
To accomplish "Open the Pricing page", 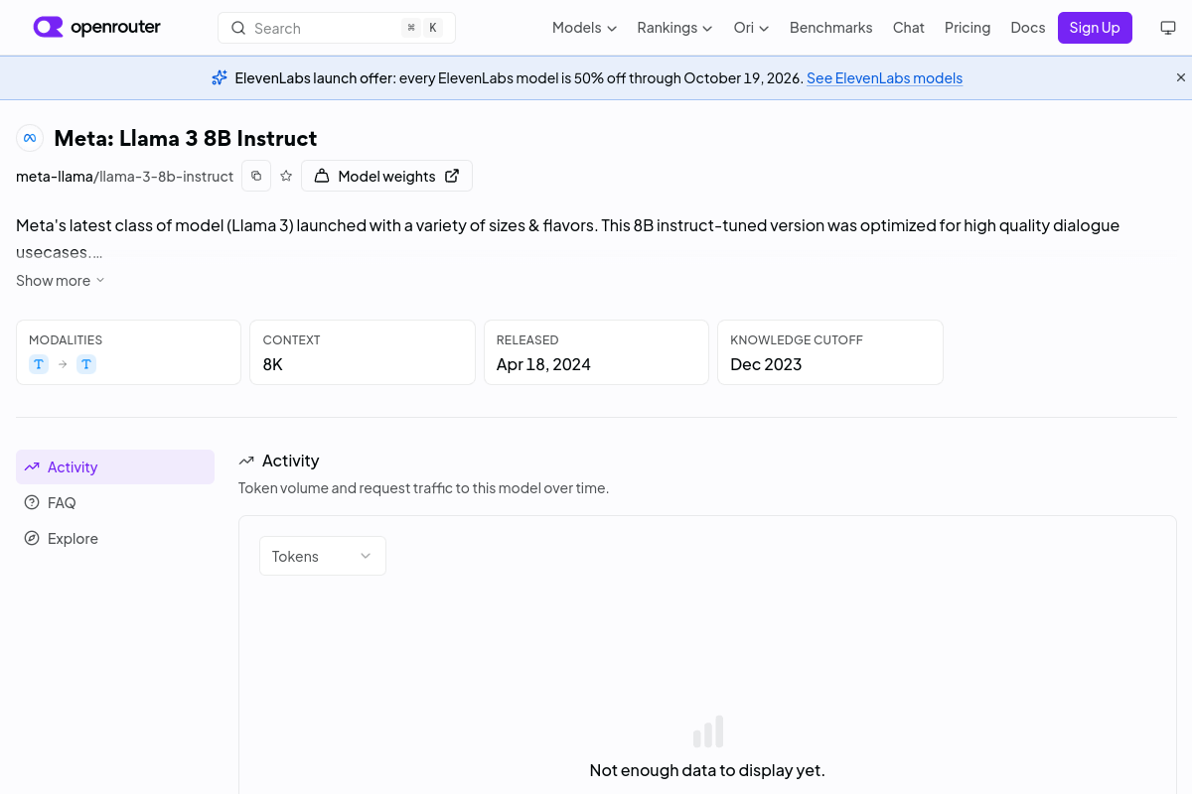I will click(x=968, y=28).
